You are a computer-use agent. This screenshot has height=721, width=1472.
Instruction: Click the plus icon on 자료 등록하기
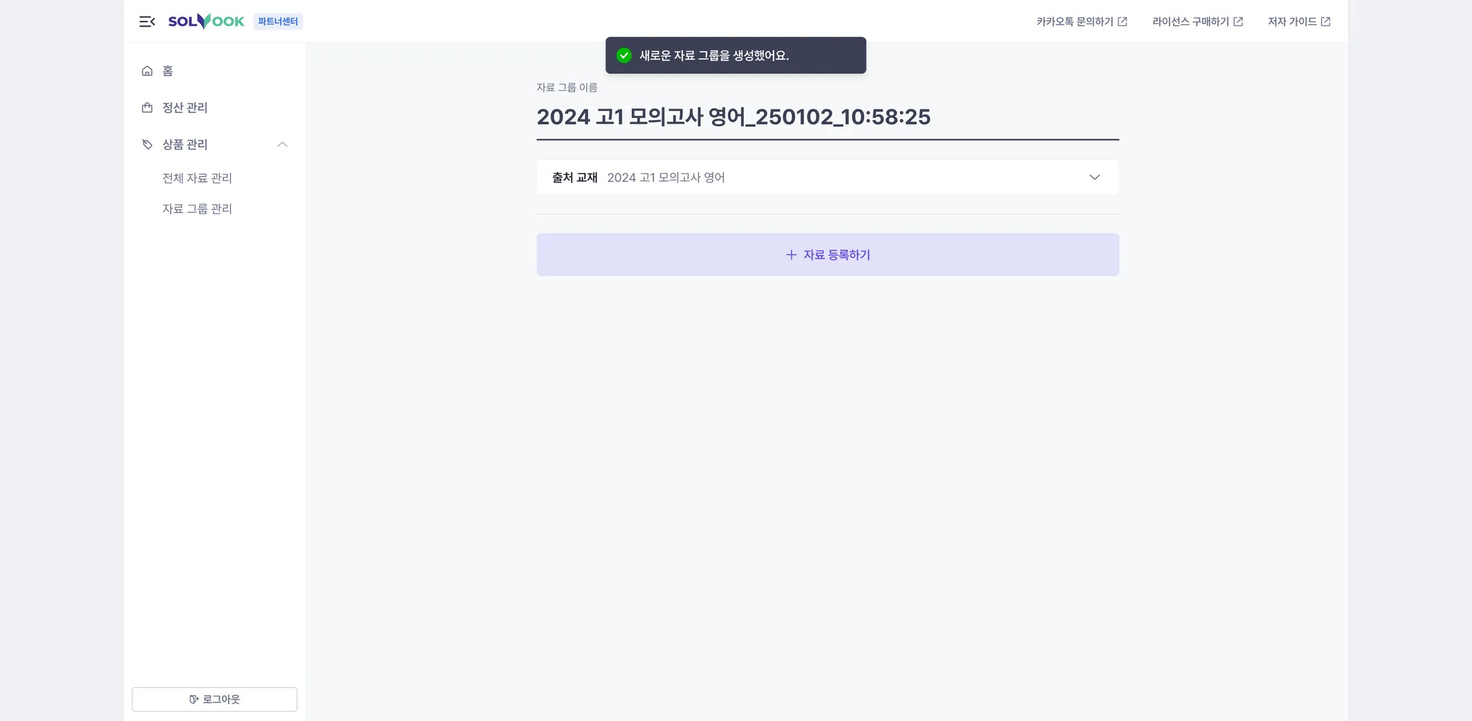click(x=791, y=254)
